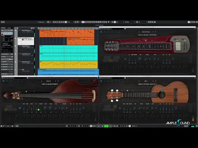Open the Lap Steel preset name menu
The width and height of the screenshot is (198, 148).
146,32
